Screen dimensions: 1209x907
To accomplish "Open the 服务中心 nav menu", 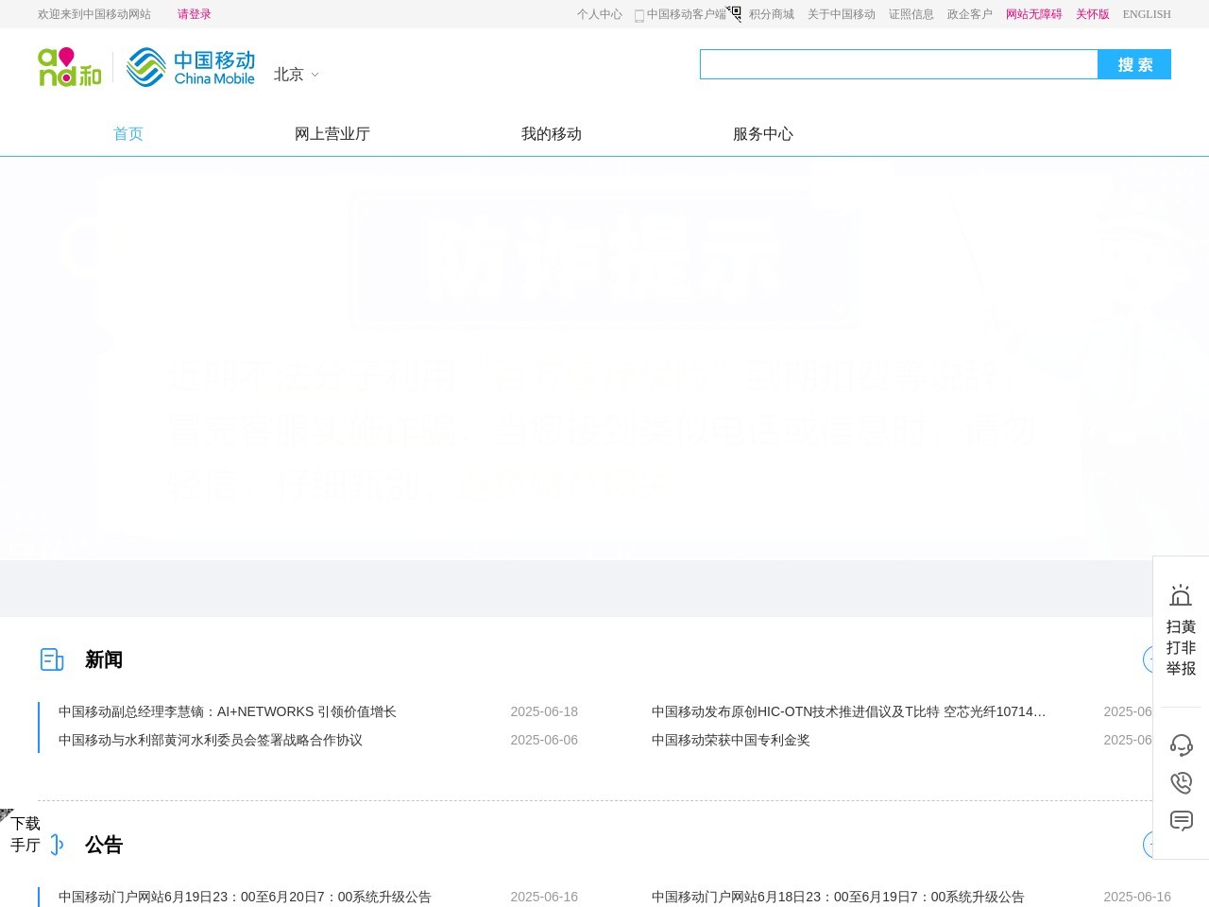I will [x=763, y=134].
